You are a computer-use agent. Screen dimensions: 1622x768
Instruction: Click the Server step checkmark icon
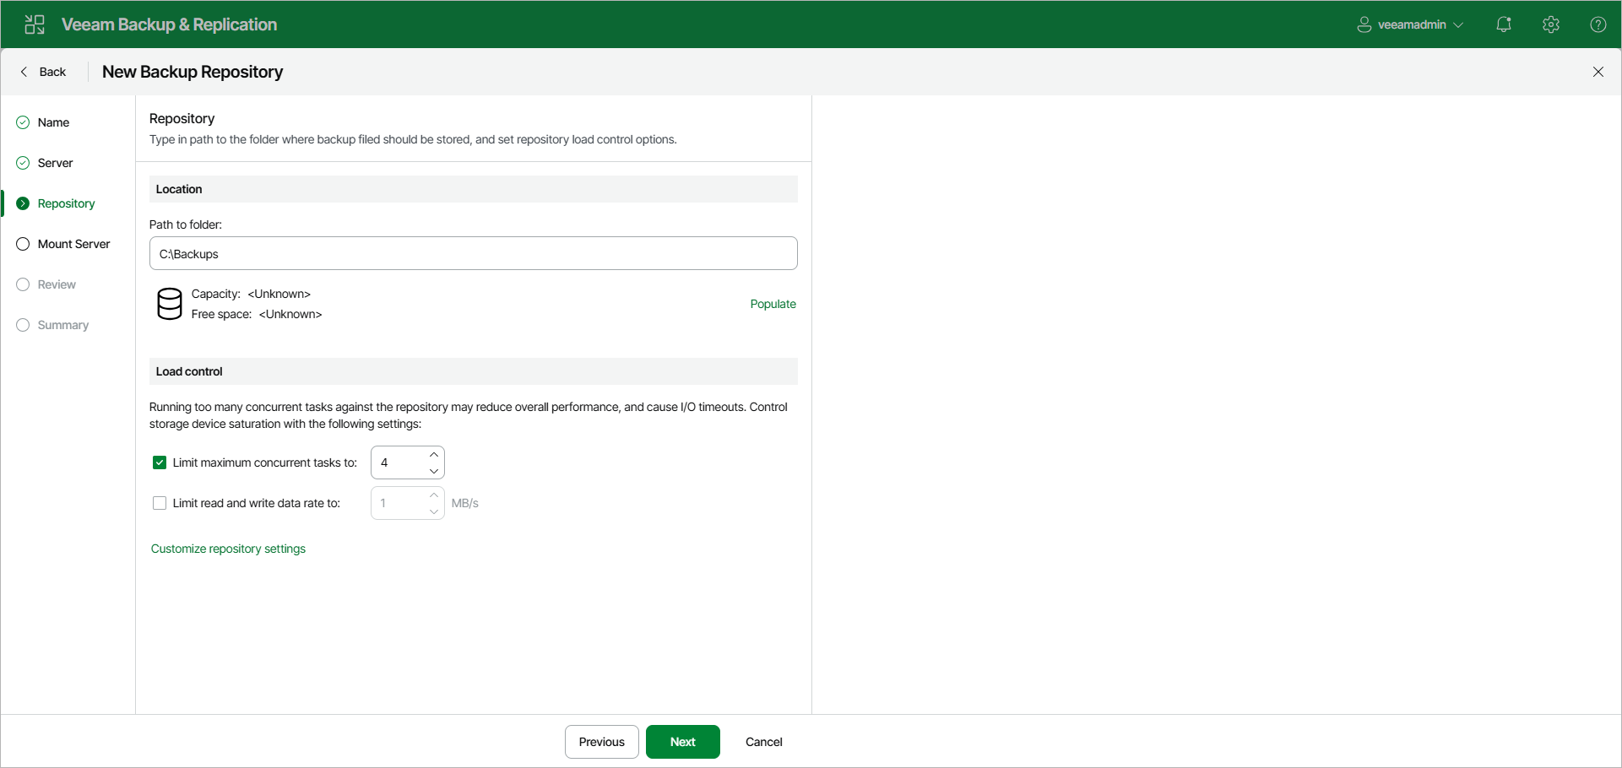click(23, 163)
